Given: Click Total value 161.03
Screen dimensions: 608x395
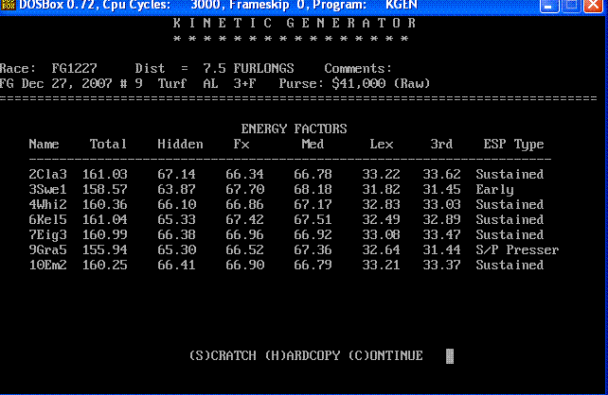Looking at the screenshot, I should pos(105,174).
